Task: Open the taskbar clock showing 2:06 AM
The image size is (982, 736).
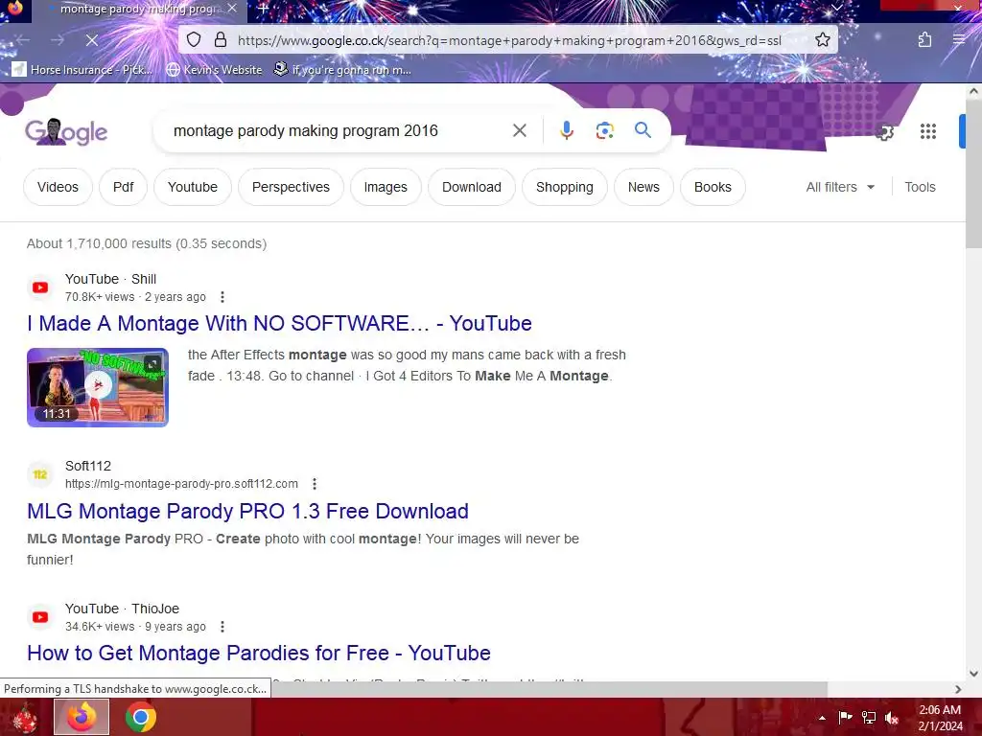Action: 940,718
